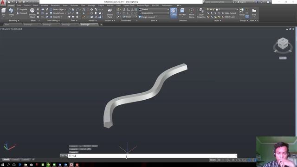Click the Extract Edges tool
Image resolution: width=297 pixels, height=167 pixels.
pyautogui.click(x=57, y=9)
